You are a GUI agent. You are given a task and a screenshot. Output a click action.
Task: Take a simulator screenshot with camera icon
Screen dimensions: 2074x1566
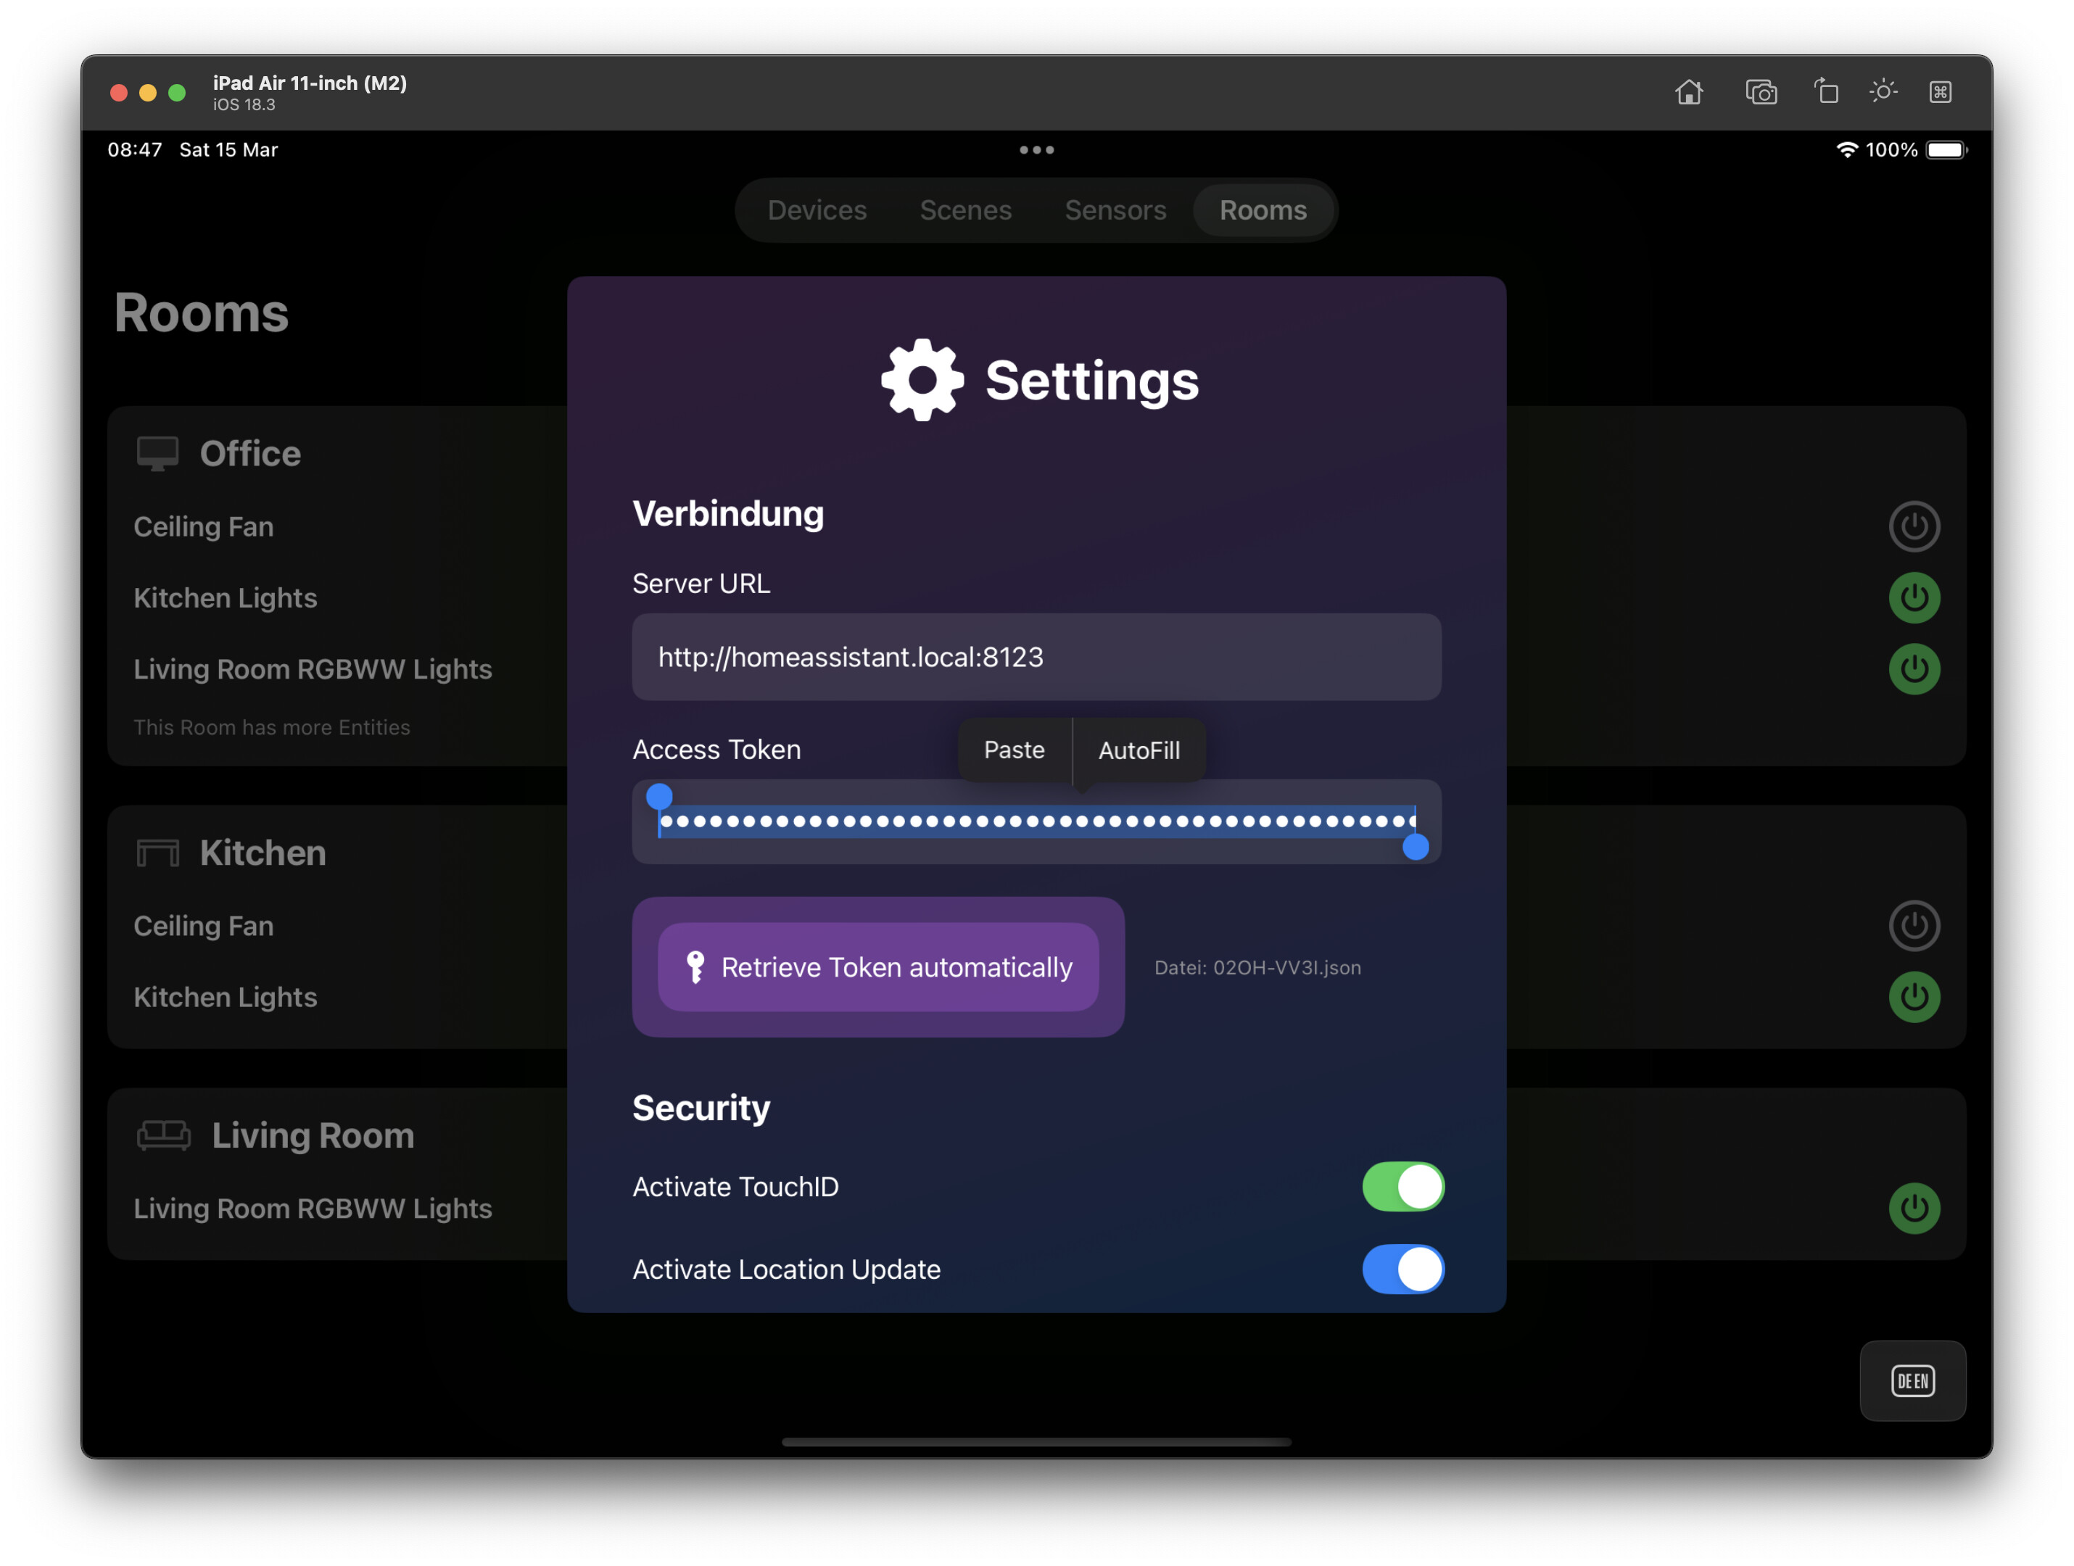1761,92
